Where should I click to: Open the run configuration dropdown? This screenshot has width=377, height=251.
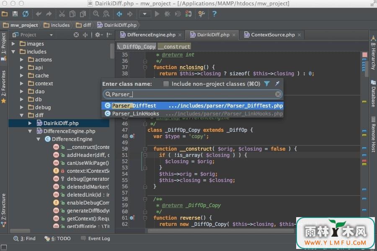click(145, 14)
